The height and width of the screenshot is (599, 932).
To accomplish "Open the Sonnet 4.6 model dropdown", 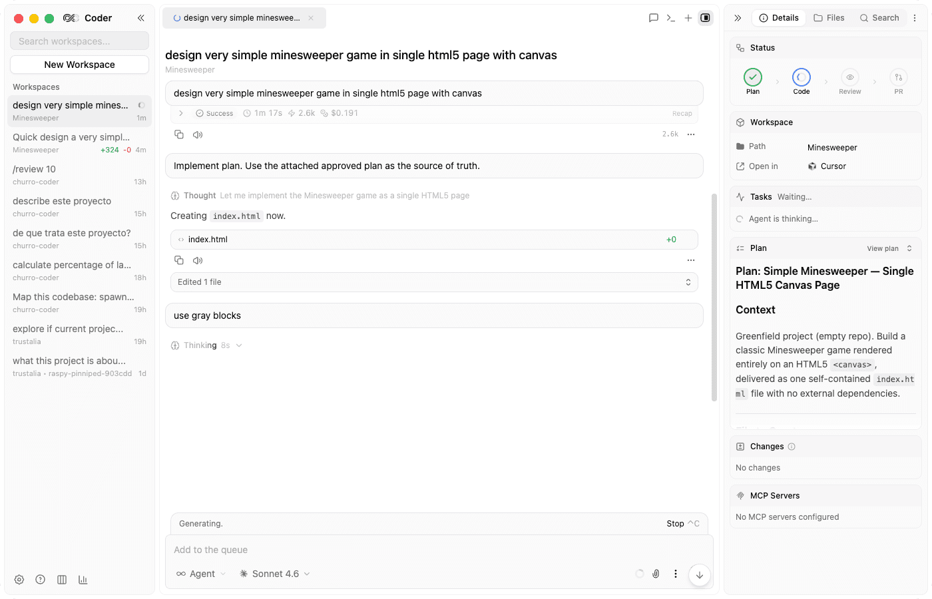I will pyautogui.click(x=275, y=574).
